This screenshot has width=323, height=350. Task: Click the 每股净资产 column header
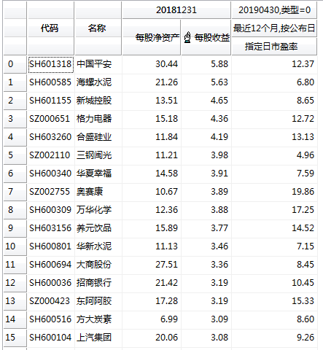click(x=151, y=37)
